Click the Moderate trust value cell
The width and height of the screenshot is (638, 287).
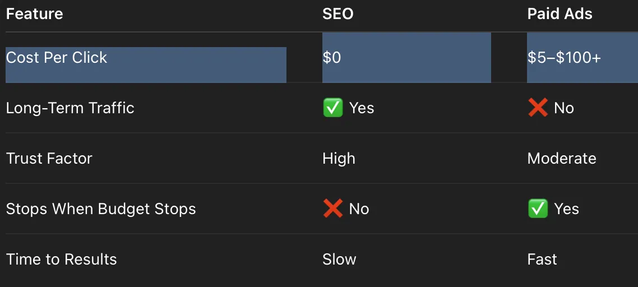coord(561,159)
